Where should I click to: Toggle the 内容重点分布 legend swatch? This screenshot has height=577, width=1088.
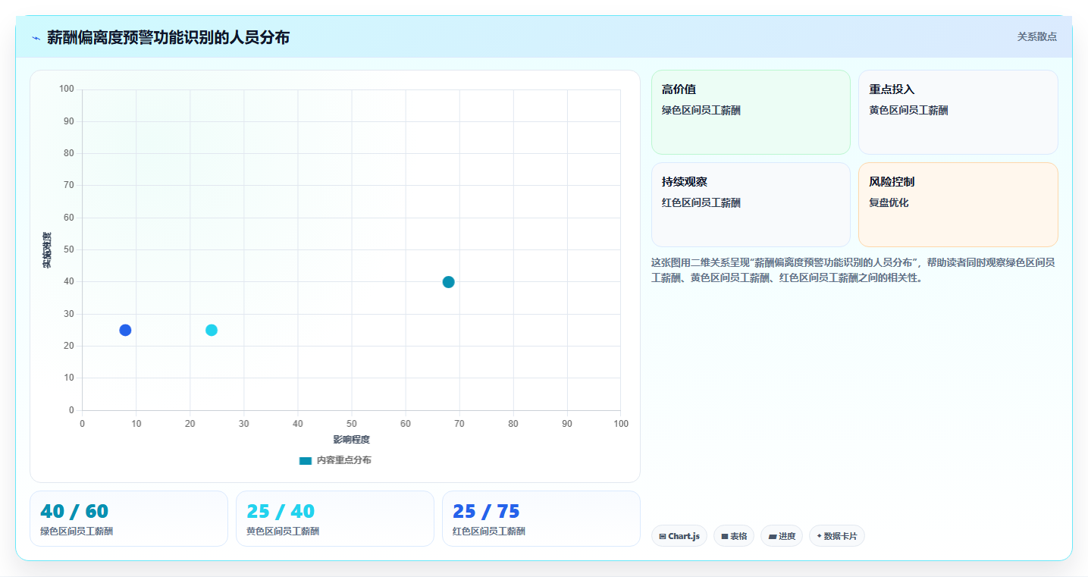306,460
